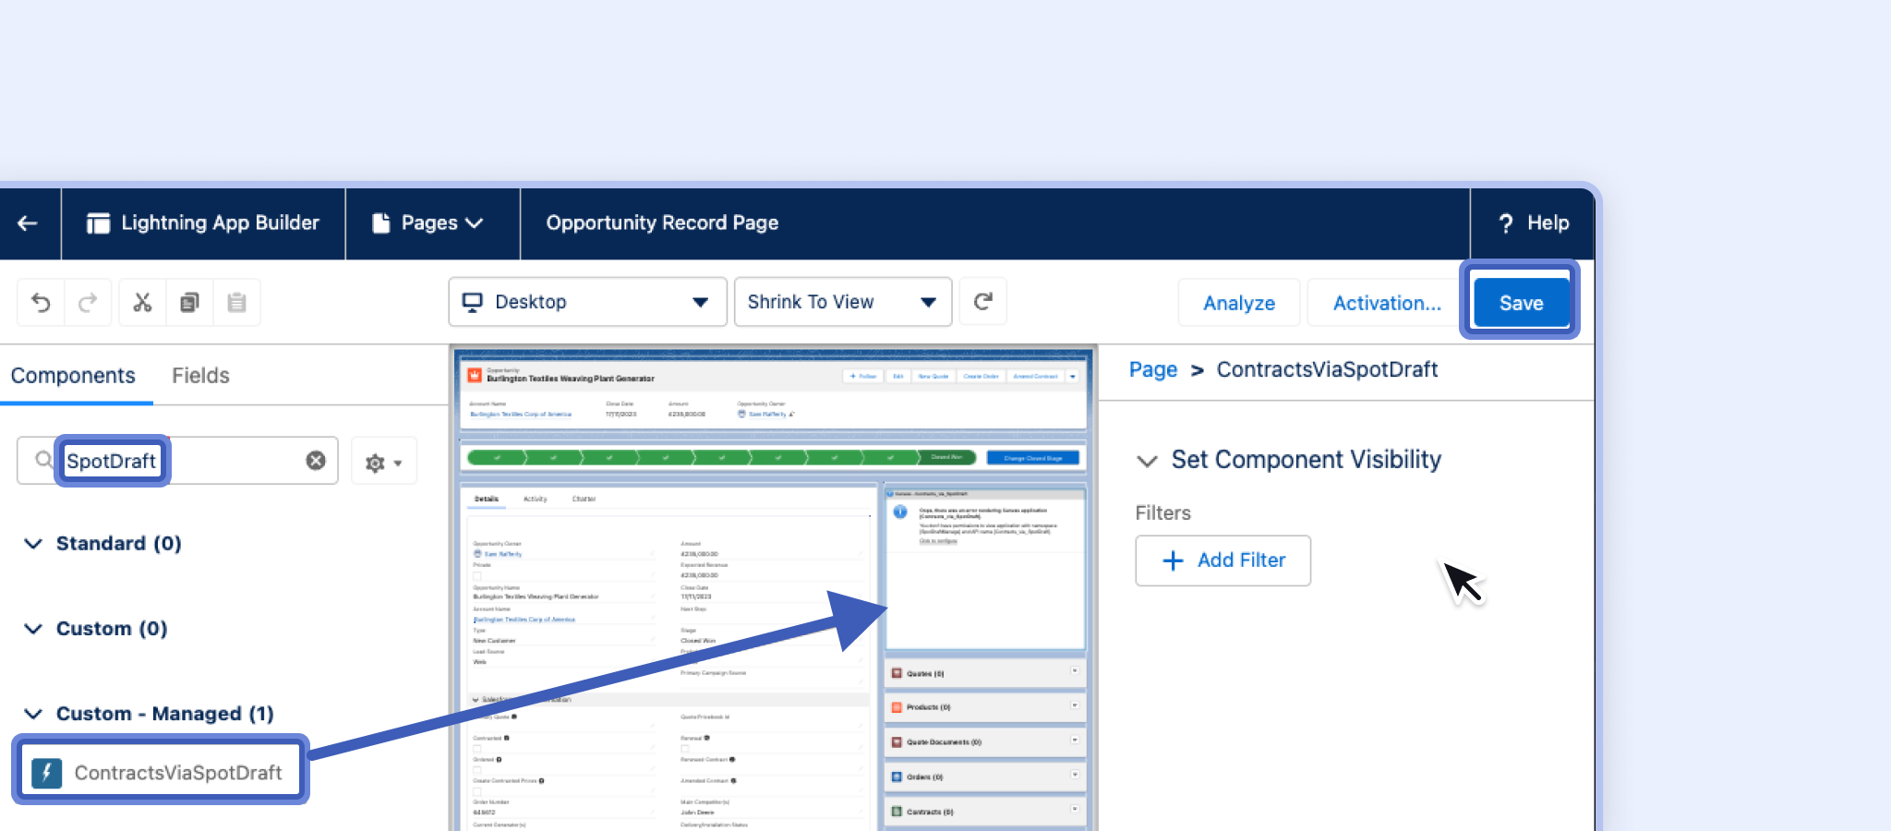1891x831 pixels.
Task: Collapse the Standard (0) section
Action: [x=33, y=544]
